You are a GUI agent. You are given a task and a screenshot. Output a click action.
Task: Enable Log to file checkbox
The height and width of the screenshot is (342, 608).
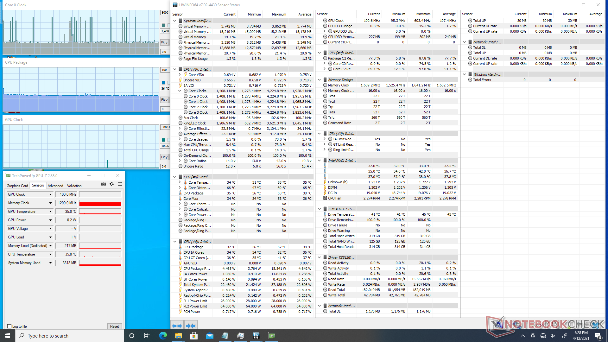pos(9,326)
